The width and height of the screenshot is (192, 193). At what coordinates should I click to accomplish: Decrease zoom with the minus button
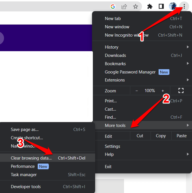tap(137, 91)
